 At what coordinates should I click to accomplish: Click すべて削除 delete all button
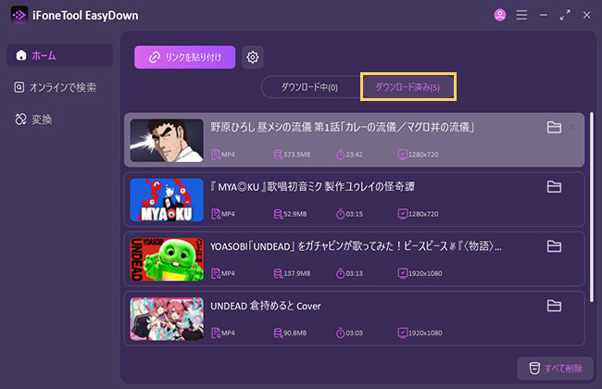[x=555, y=369]
